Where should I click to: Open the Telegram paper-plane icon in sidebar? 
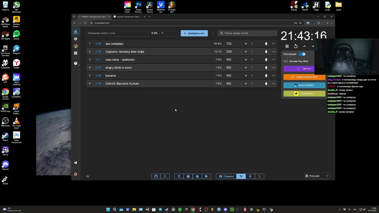pos(76,163)
